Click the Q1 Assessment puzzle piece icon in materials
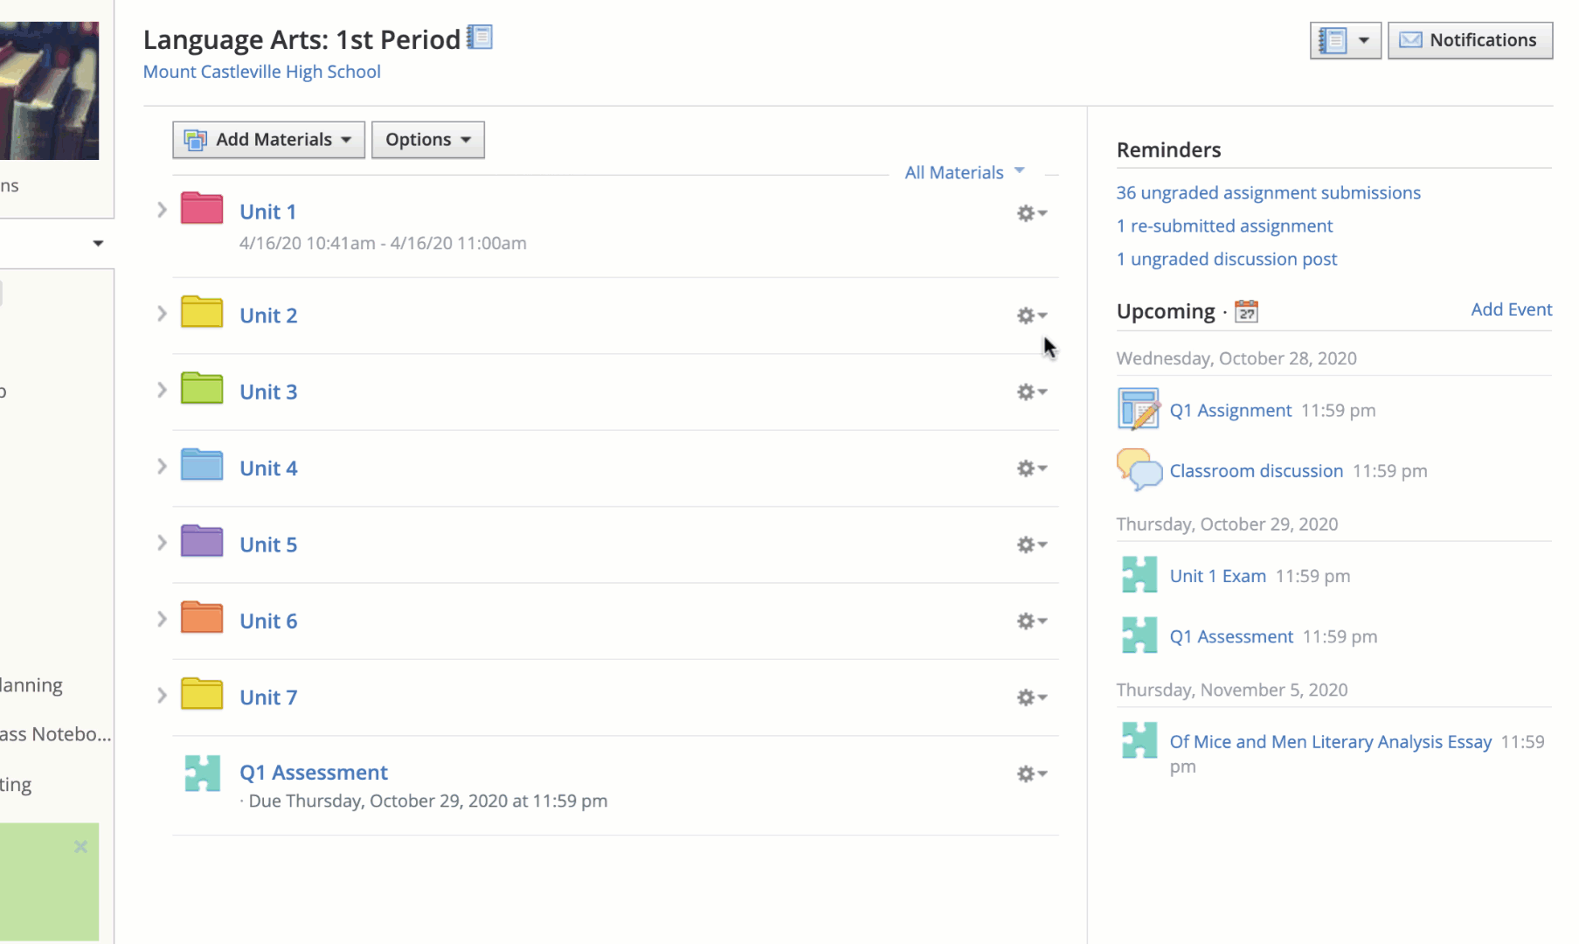The image size is (1579, 944). [202, 774]
